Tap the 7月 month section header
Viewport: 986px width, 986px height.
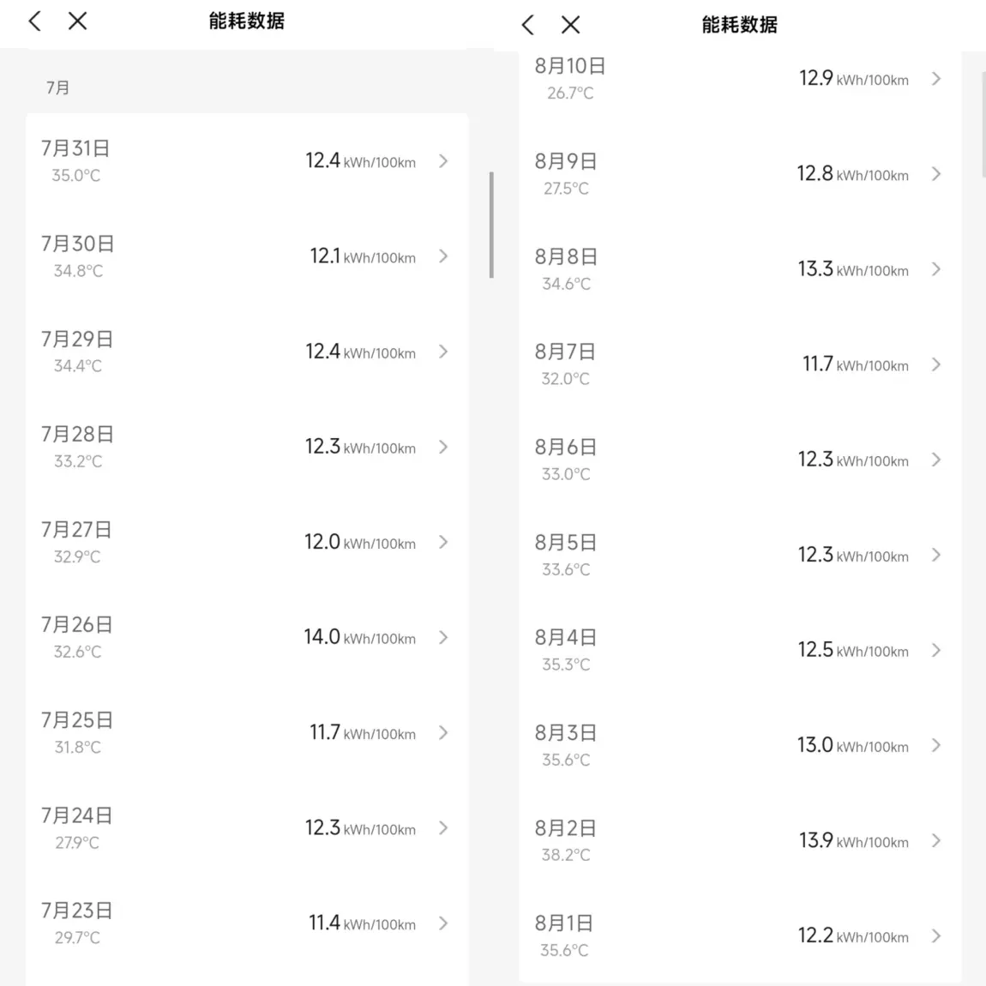[x=57, y=87]
